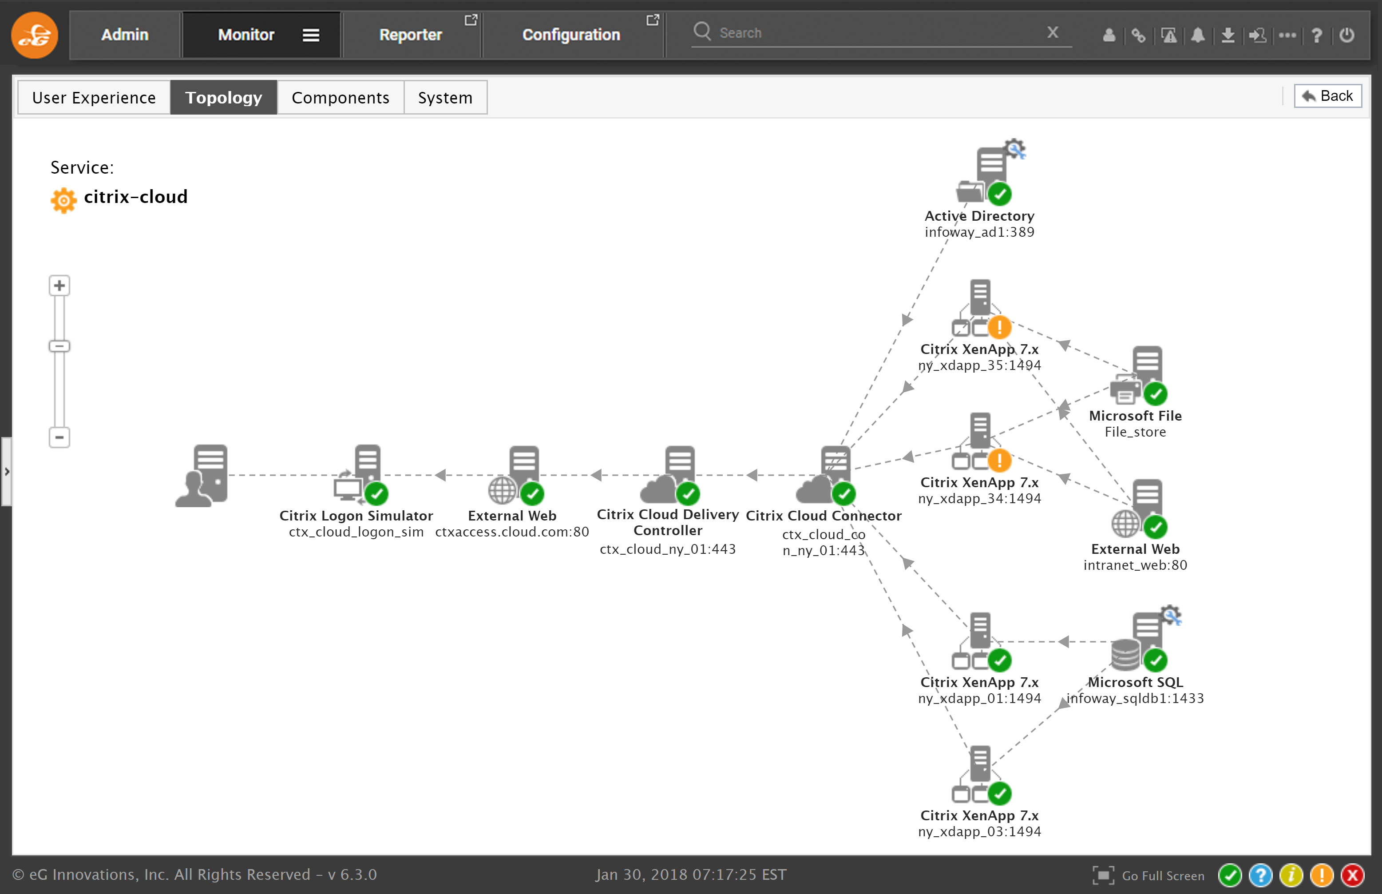Viewport: 1382px width, 894px height.
Task: Click the infoway_sqldb1:1433 label
Action: pyautogui.click(x=1136, y=698)
